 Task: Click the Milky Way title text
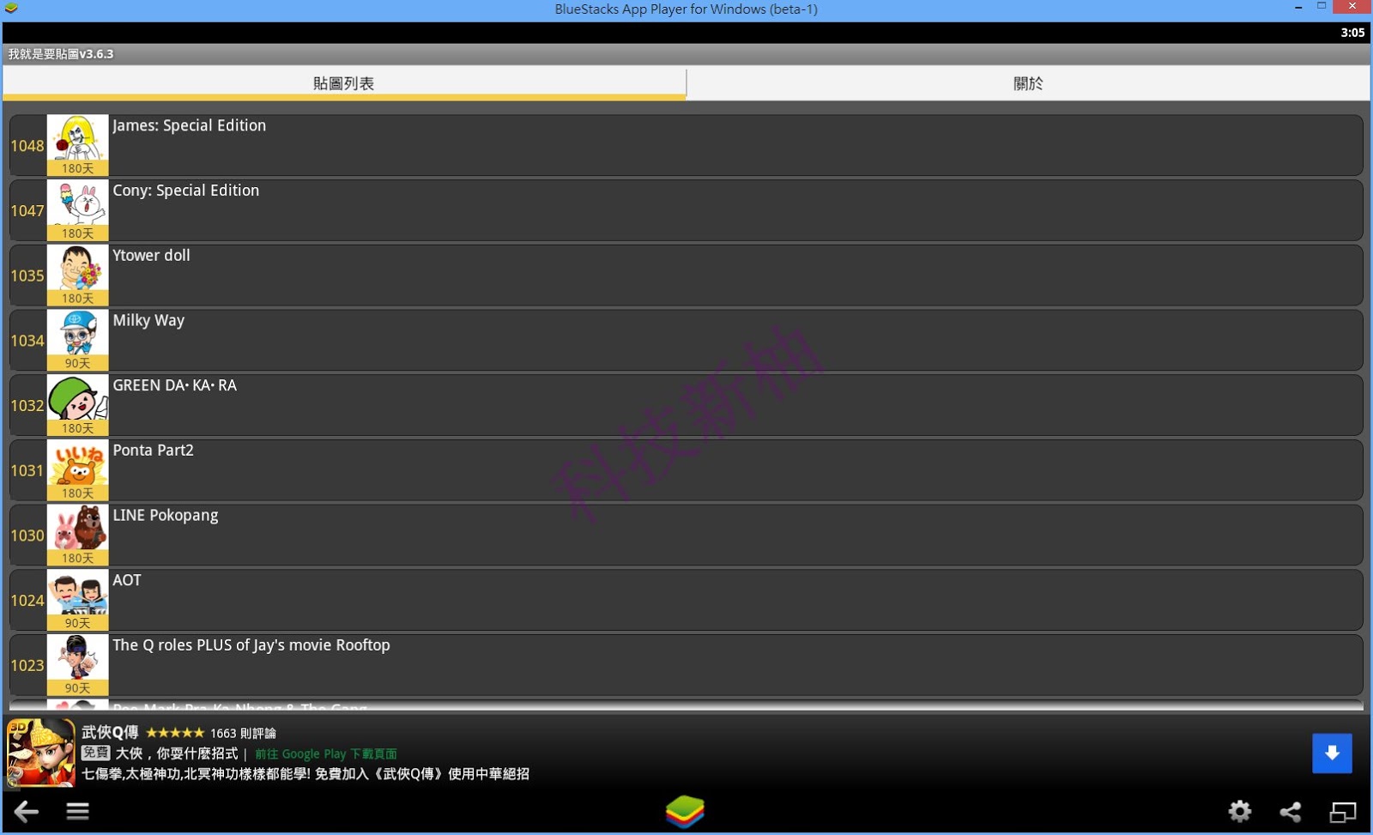(x=148, y=320)
